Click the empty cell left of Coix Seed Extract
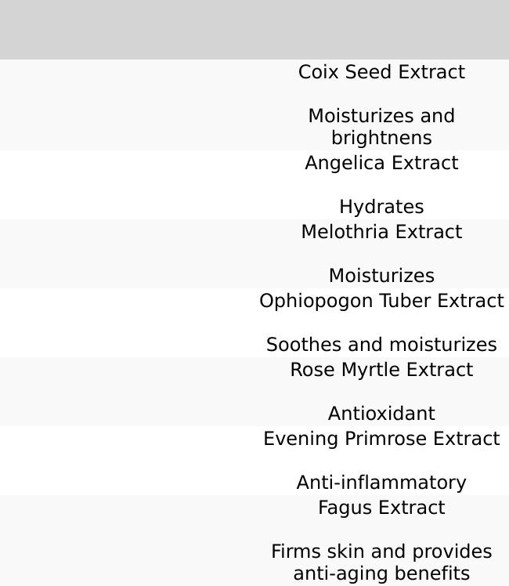509x586 pixels. click(x=127, y=105)
